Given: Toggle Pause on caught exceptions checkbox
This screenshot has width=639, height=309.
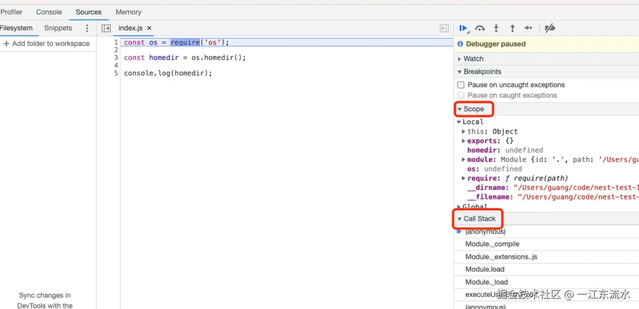Looking at the screenshot, I should (461, 95).
